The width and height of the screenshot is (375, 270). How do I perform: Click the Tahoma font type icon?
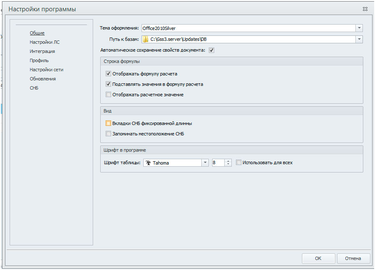click(x=148, y=163)
